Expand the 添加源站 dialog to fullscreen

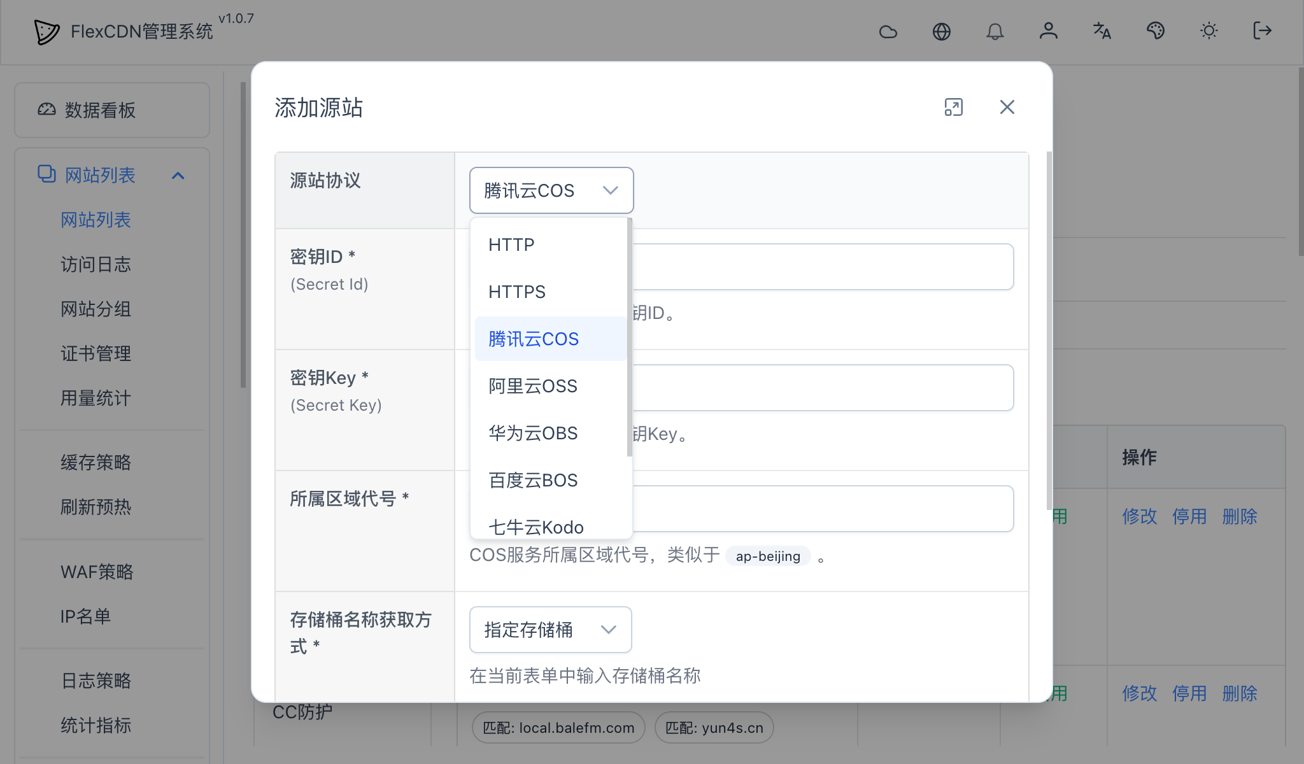coord(953,108)
